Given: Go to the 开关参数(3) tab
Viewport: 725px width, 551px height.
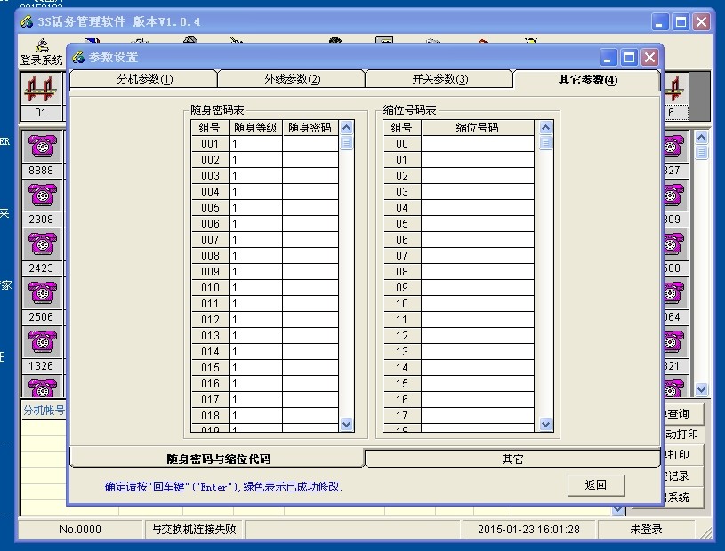Looking at the screenshot, I should pos(439,79).
